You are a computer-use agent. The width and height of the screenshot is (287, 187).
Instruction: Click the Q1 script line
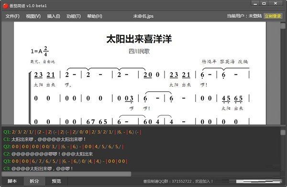click(72, 132)
